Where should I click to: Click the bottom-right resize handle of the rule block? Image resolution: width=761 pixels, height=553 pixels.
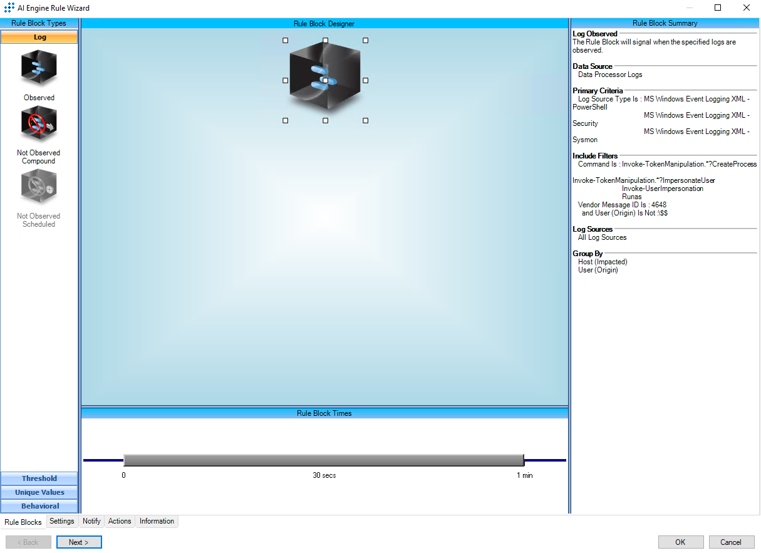point(366,120)
